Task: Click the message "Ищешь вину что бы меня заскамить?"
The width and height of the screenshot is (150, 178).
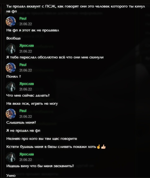Action: (40, 166)
